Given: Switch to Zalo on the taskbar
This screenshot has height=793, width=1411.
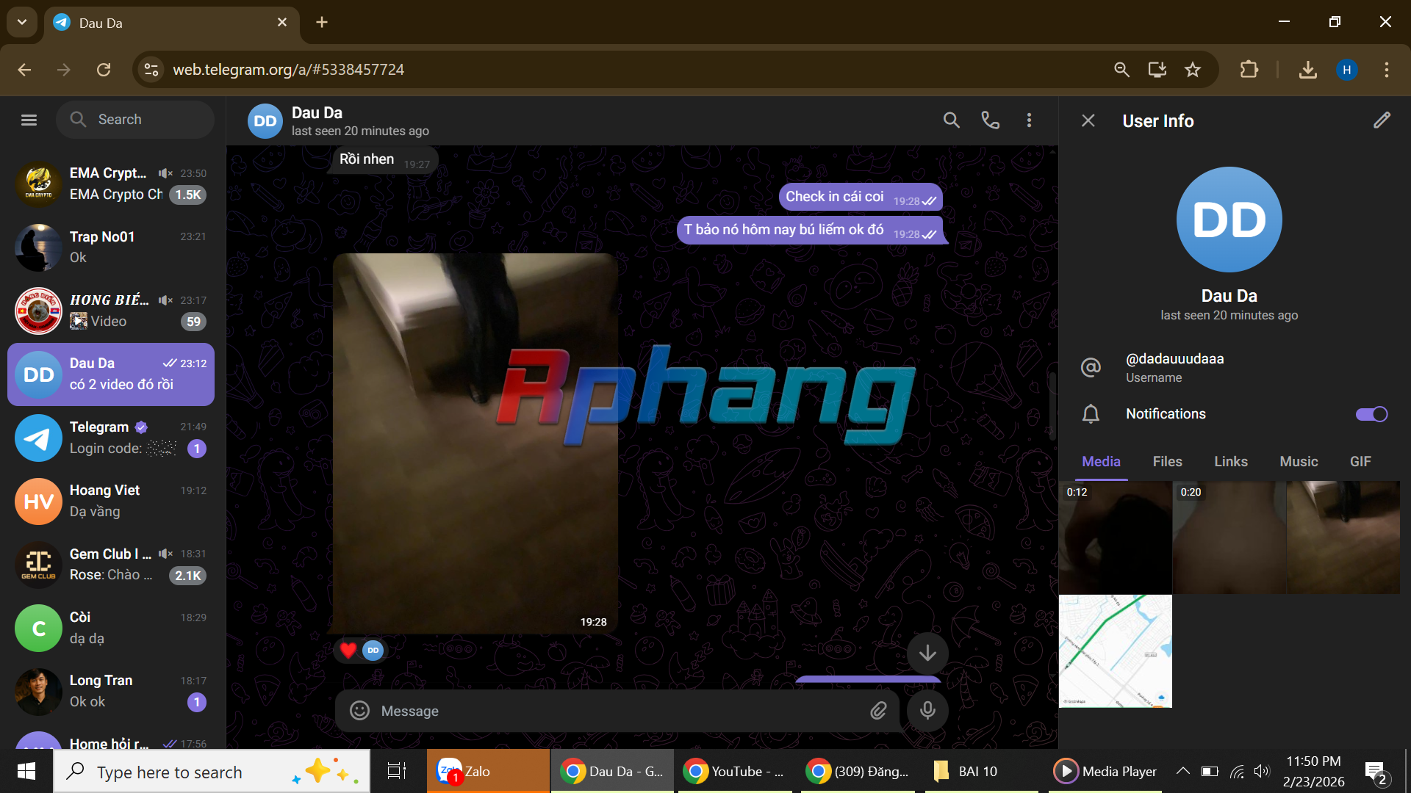Looking at the screenshot, I should (x=488, y=771).
